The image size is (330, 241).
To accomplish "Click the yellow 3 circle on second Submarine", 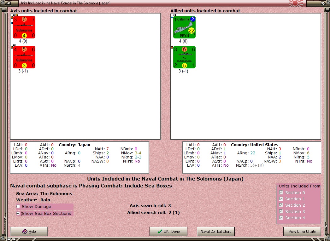I will pyautogui.click(x=24, y=65).
